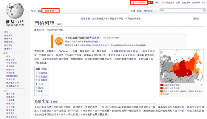Click the user icon beside Fuchikosan
207x119 pixels.
(x=133, y=2)
